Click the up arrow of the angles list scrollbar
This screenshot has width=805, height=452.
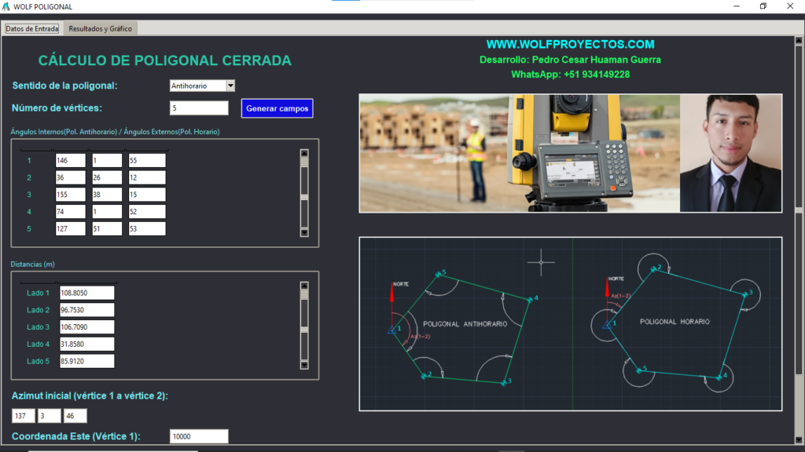[x=304, y=154]
